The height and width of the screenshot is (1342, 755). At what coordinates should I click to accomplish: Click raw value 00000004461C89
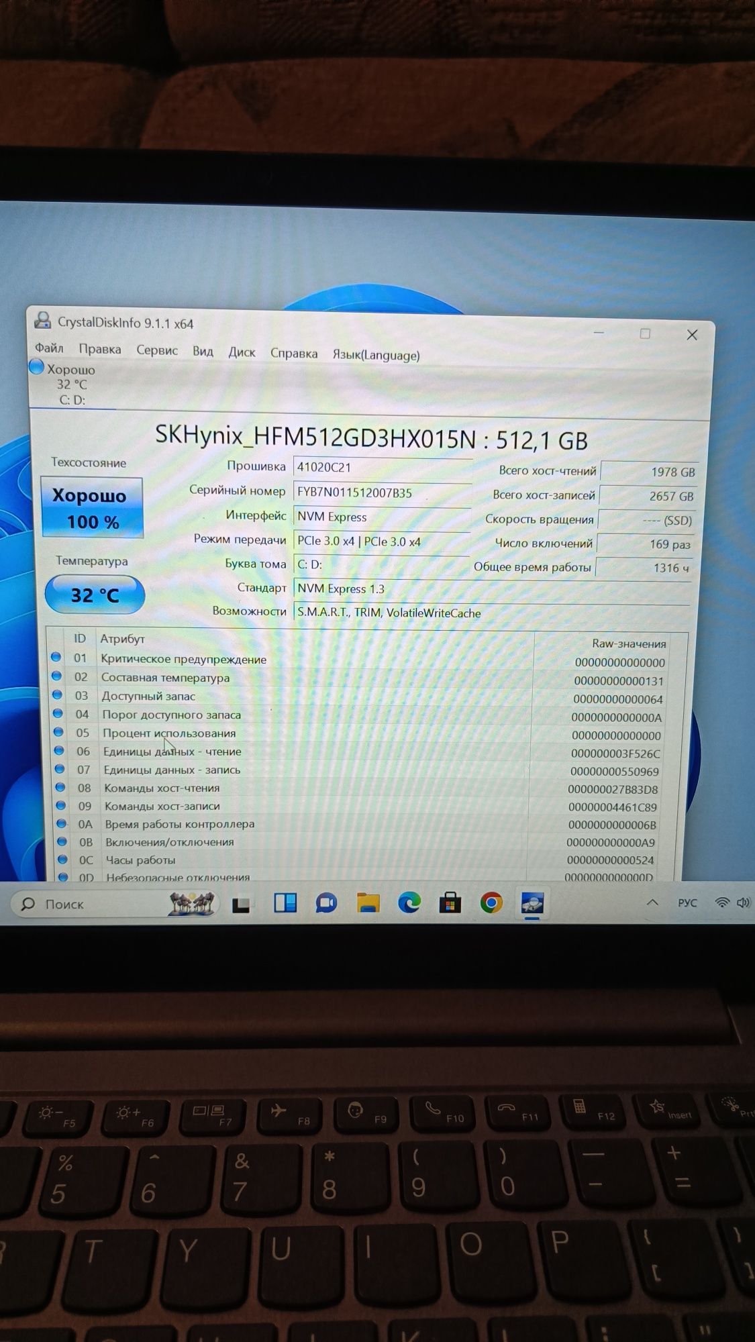pos(613,807)
